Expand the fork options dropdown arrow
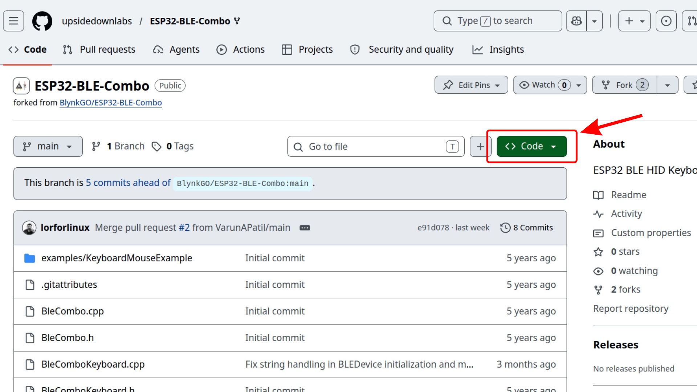The width and height of the screenshot is (697, 392). point(668,85)
